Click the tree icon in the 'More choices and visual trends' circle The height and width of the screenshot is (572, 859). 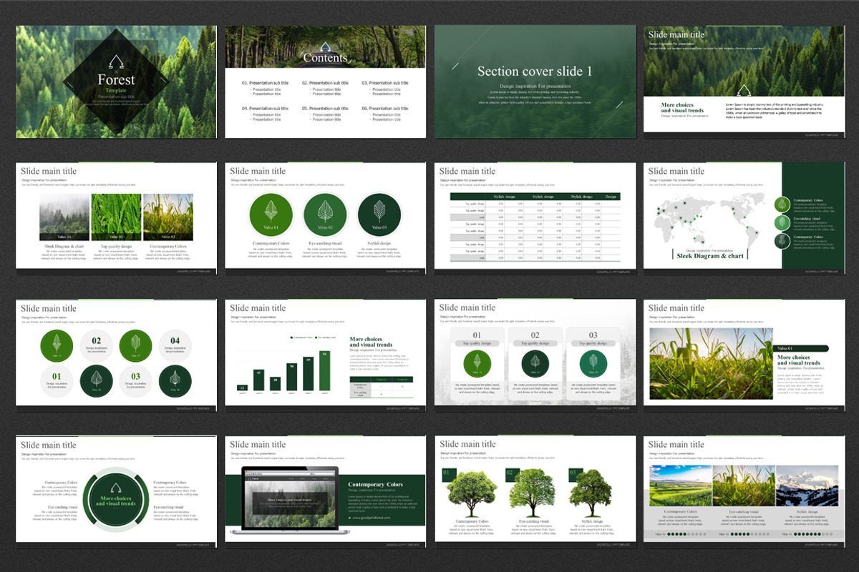pyautogui.click(x=115, y=486)
